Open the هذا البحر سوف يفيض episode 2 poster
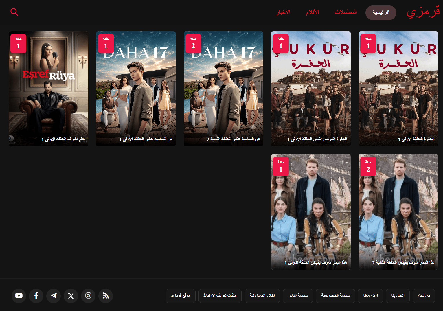Screen dimensions: 443x311 (x=398, y=212)
